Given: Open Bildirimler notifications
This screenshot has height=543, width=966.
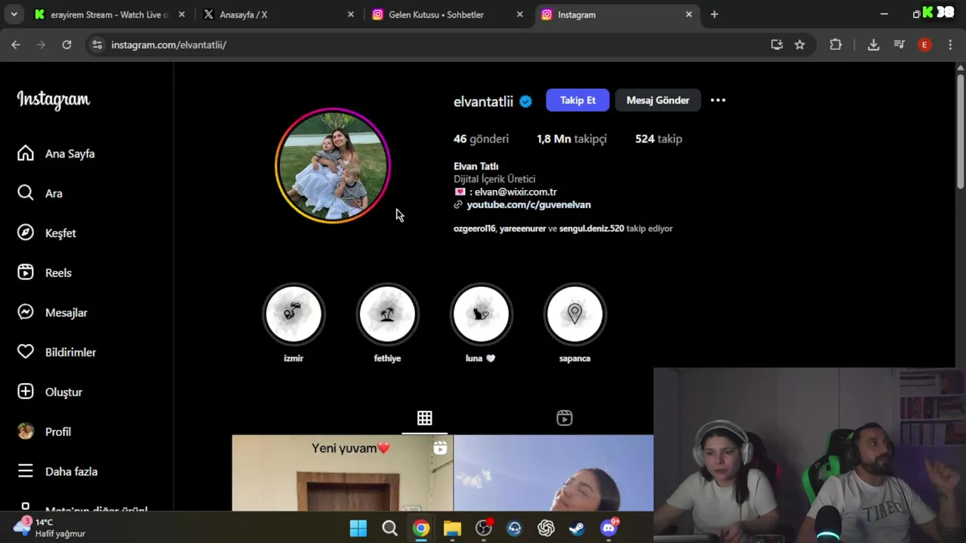Looking at the screenshot, I should (57, 352).
